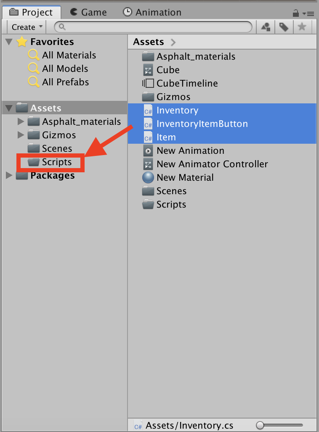Expand the Packages tree node

point(9,176)
